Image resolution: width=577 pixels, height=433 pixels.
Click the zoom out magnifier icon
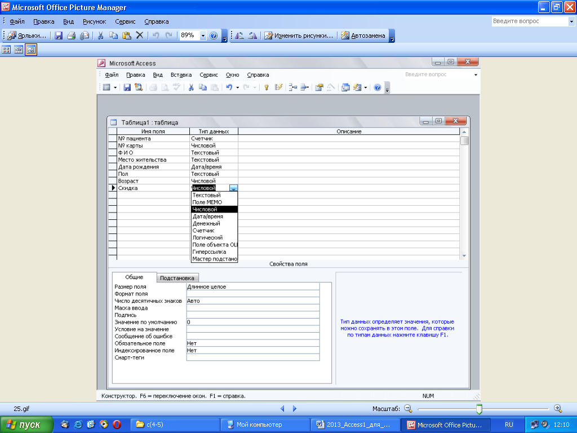(x=408, y=408)
